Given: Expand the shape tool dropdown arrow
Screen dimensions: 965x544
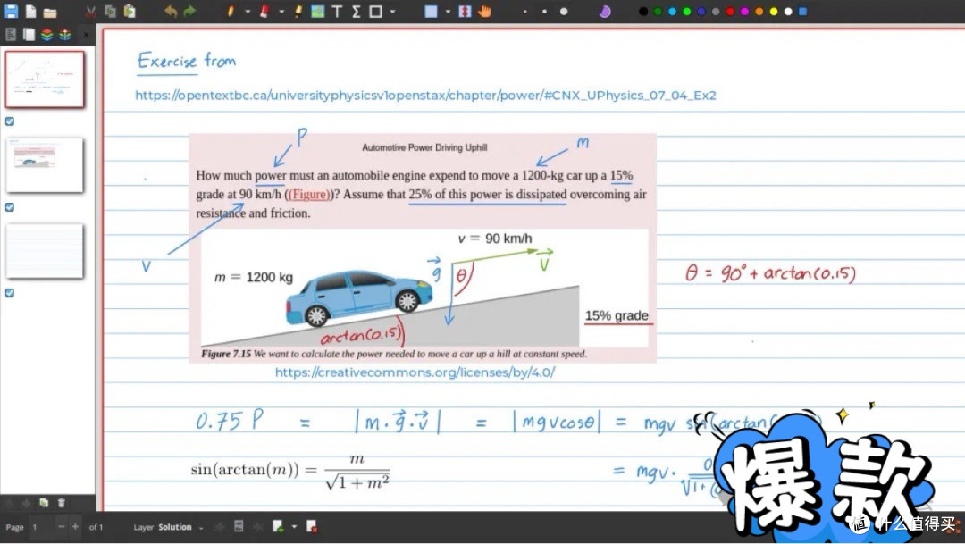Looking at the screenshot, I should [x=392, y=11].
